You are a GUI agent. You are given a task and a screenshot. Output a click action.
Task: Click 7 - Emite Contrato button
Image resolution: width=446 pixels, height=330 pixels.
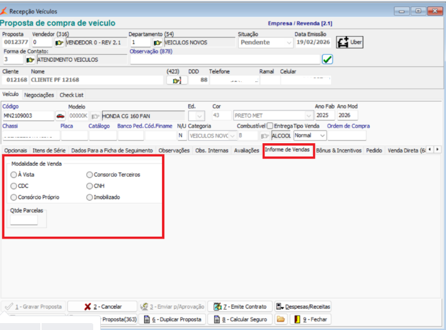coord(240,307)
